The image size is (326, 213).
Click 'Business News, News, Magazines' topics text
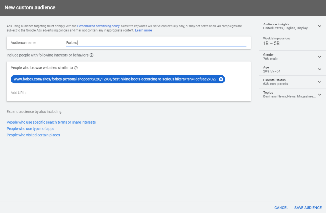pos(289,96)
